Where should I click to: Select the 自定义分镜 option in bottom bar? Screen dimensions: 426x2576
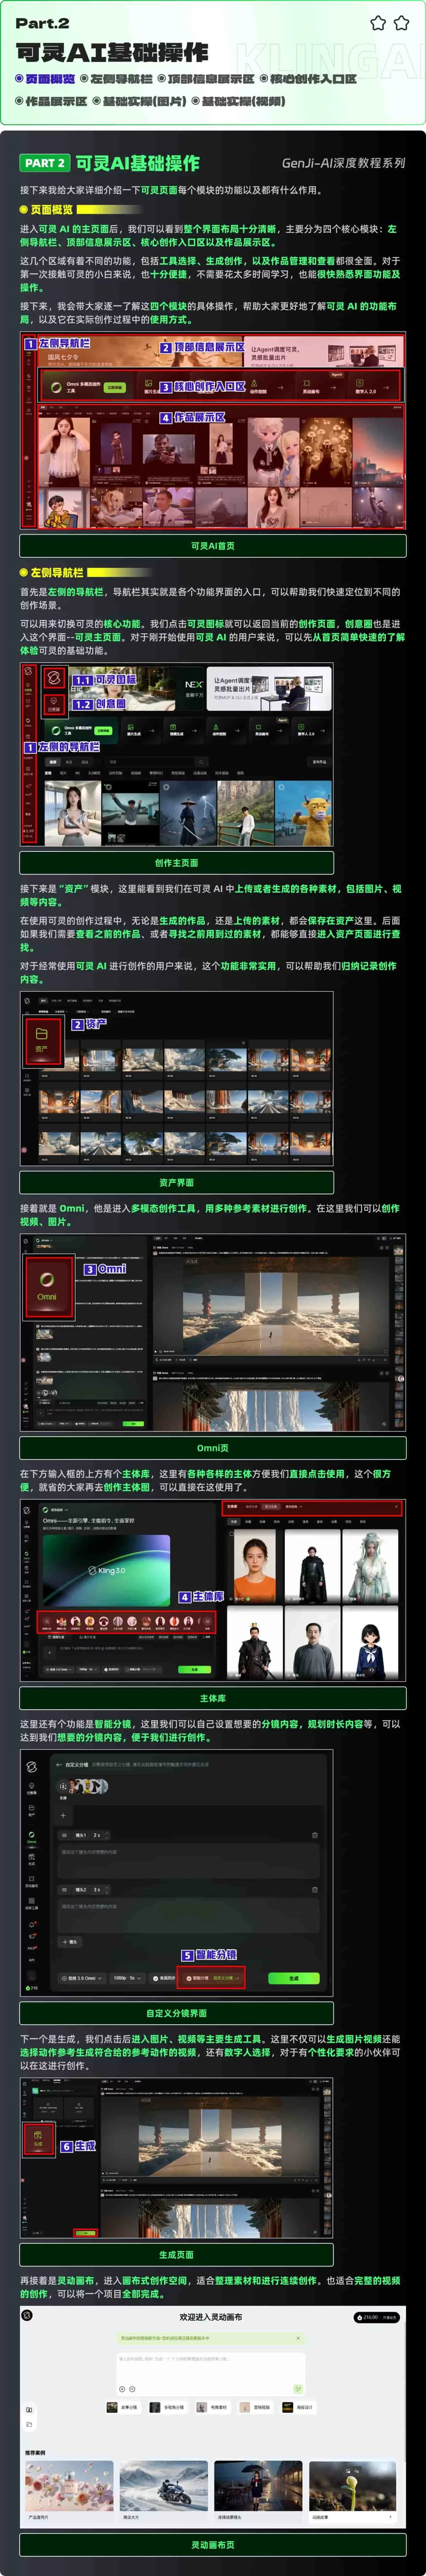[227, 1978]
